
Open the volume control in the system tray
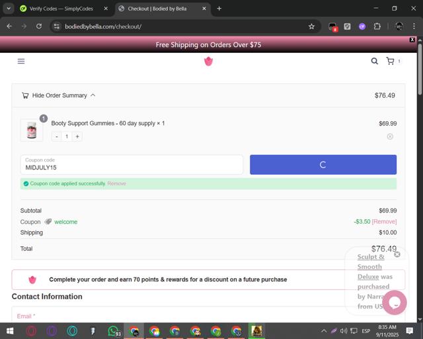(x=344, y=331)
